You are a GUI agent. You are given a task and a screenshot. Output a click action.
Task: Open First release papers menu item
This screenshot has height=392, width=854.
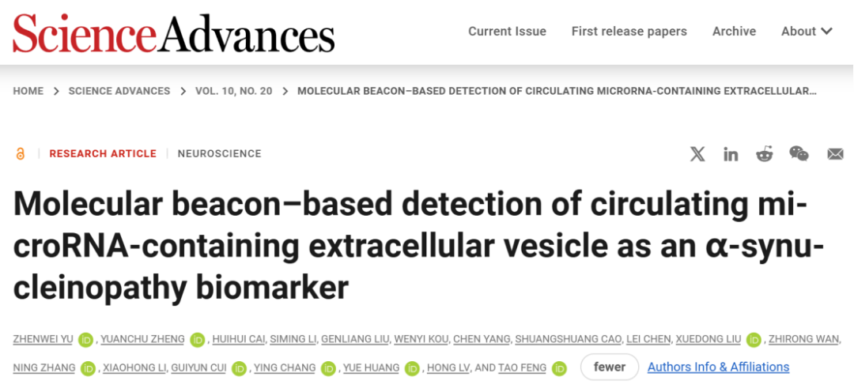pos(629,32)
